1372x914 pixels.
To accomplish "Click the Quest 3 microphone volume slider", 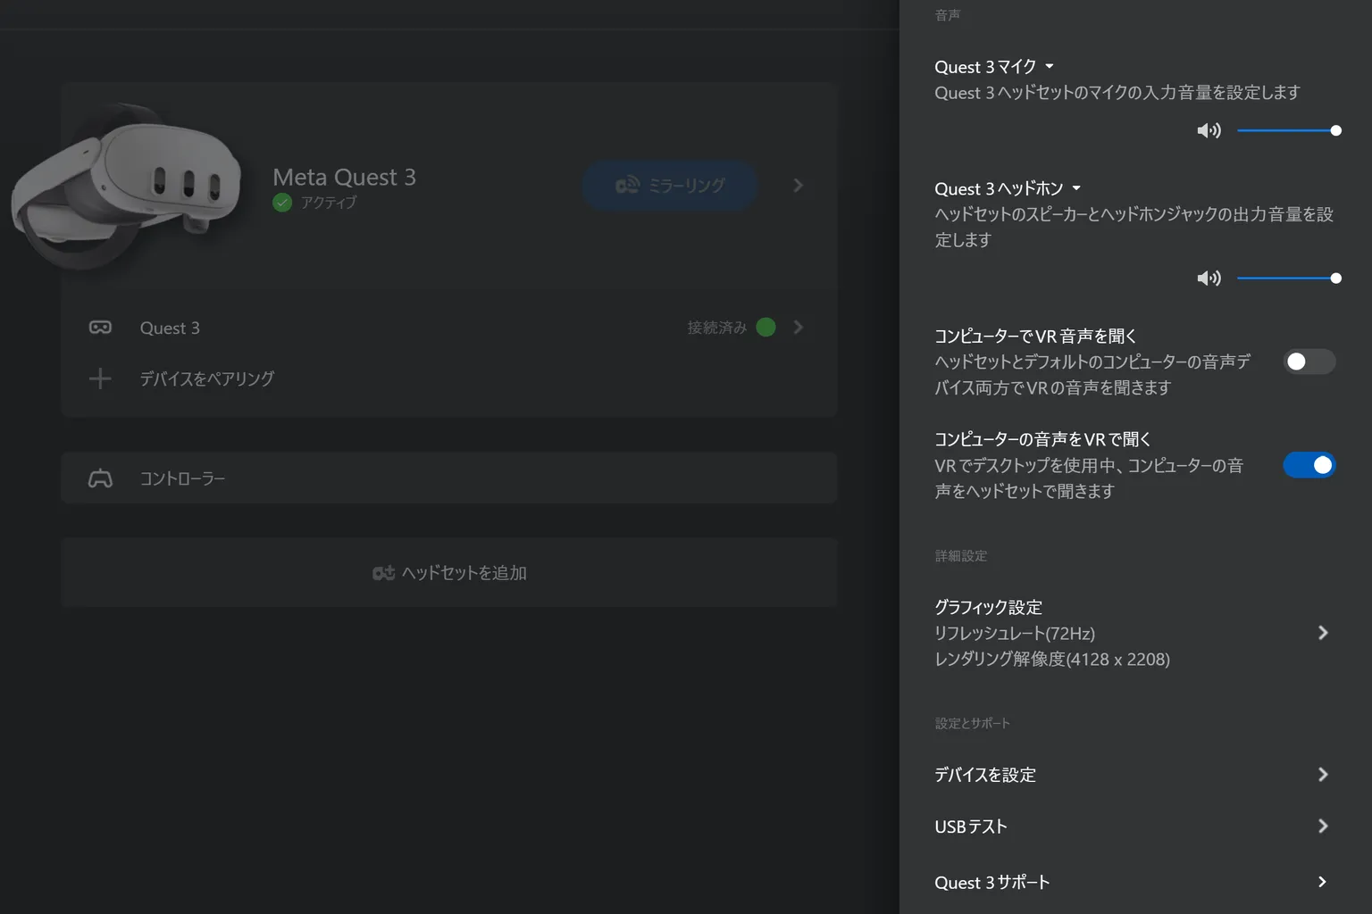I will pyautogui.click(x=1289, y=130).
